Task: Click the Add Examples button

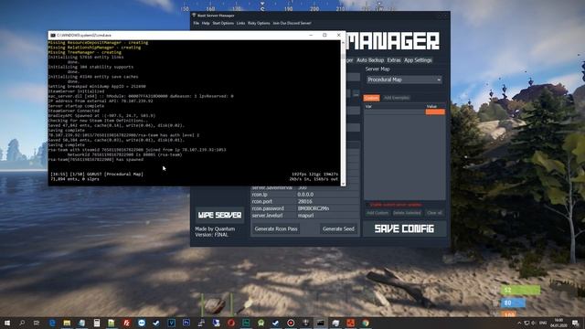Action: (x=396, y=98)
